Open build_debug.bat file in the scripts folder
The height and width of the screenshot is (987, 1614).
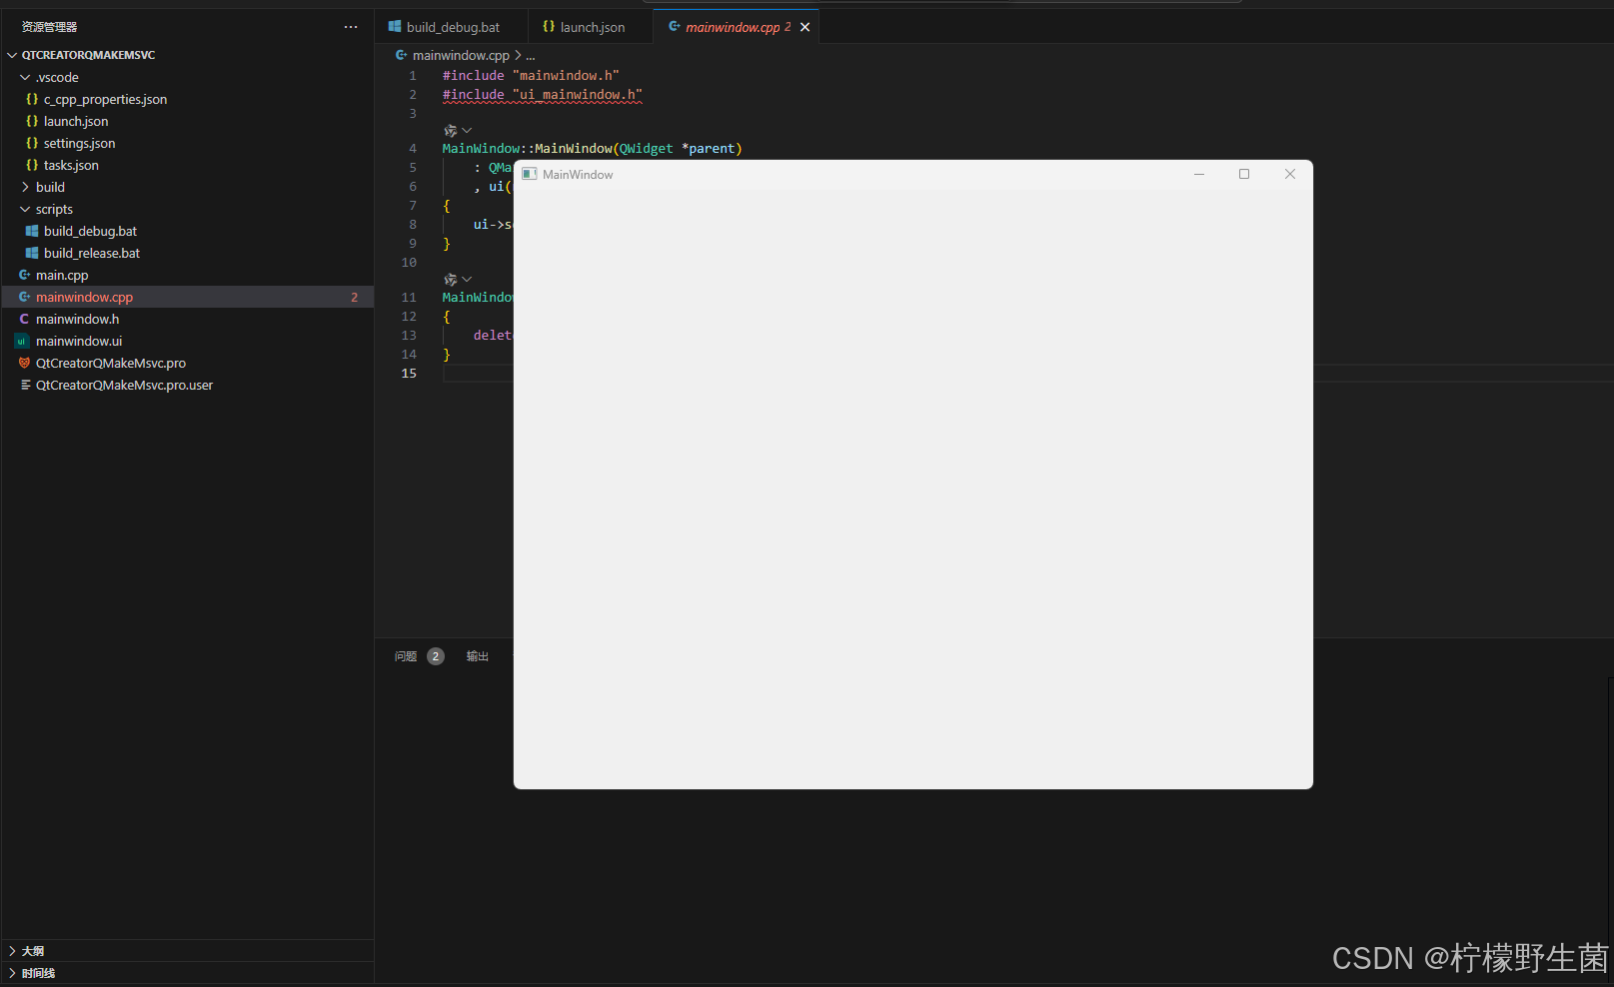click(x=90, y=231)
